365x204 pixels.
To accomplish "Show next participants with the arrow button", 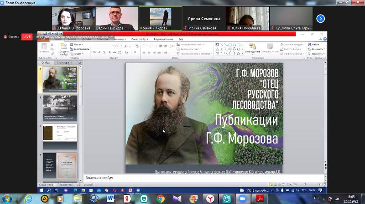I will [321, 19].
